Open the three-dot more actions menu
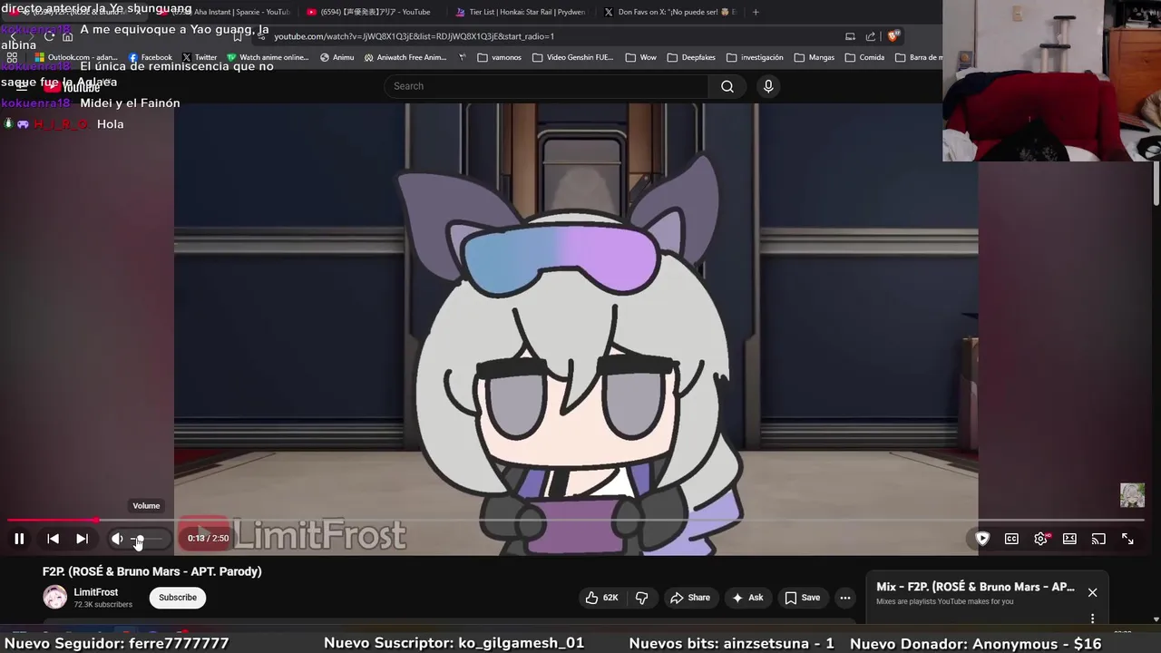1161x653 pixels. click(x=845, y=598)
